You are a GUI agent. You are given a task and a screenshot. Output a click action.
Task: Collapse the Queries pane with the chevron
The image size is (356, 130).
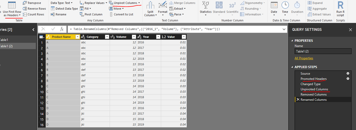(x=33, y=30)
